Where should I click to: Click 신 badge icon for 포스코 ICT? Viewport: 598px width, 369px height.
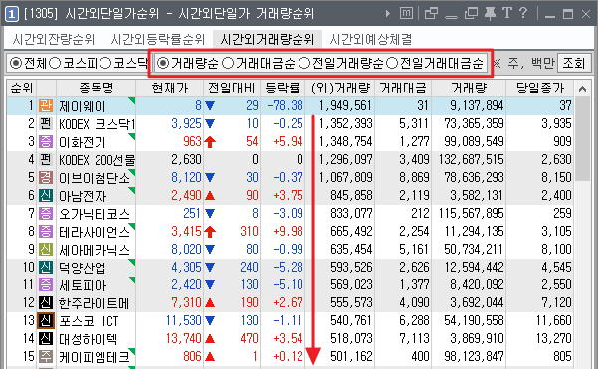click(46, 320)
